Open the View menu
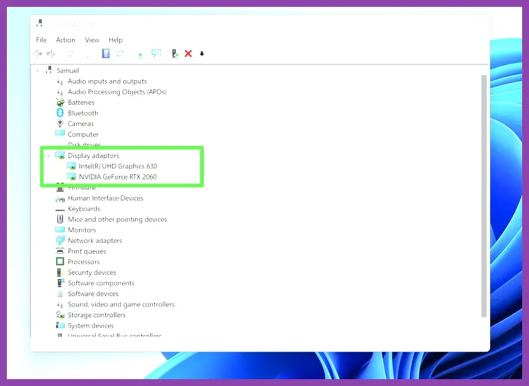The height and width of the screenshot is (386, 529). [x=92, y=40]
